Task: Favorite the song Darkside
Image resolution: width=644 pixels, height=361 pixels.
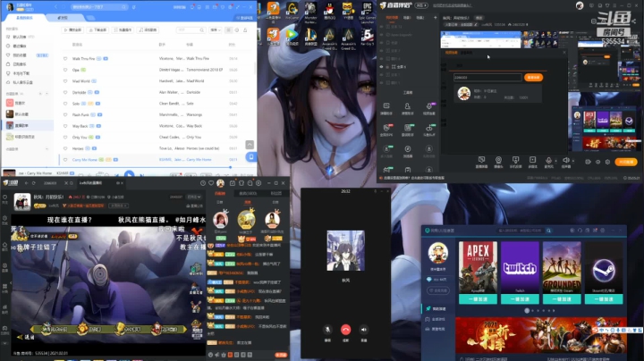Action: click(x=65, y=92)
